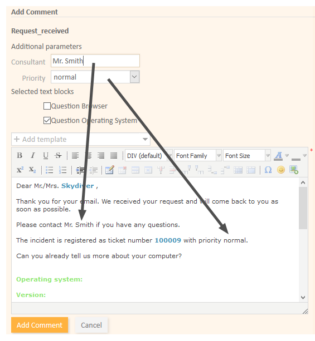Insert a bulleted list

tap(50, 170)
